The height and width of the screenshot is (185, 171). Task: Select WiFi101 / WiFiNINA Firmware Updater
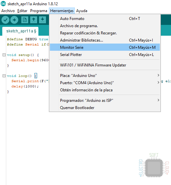[x=105, y=65]
